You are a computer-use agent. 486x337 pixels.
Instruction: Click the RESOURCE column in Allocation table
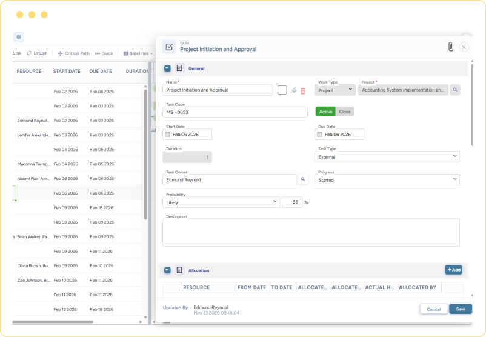point(196,287)
